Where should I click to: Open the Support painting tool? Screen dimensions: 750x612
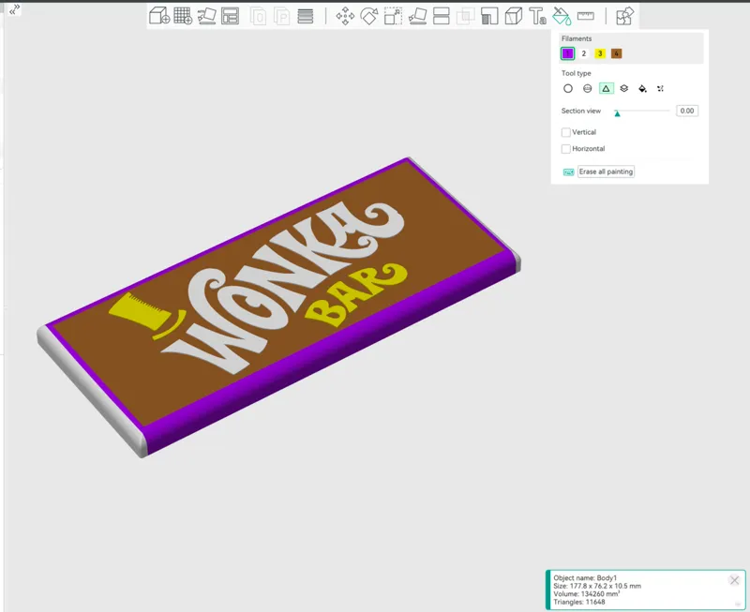tap(489, 16)
